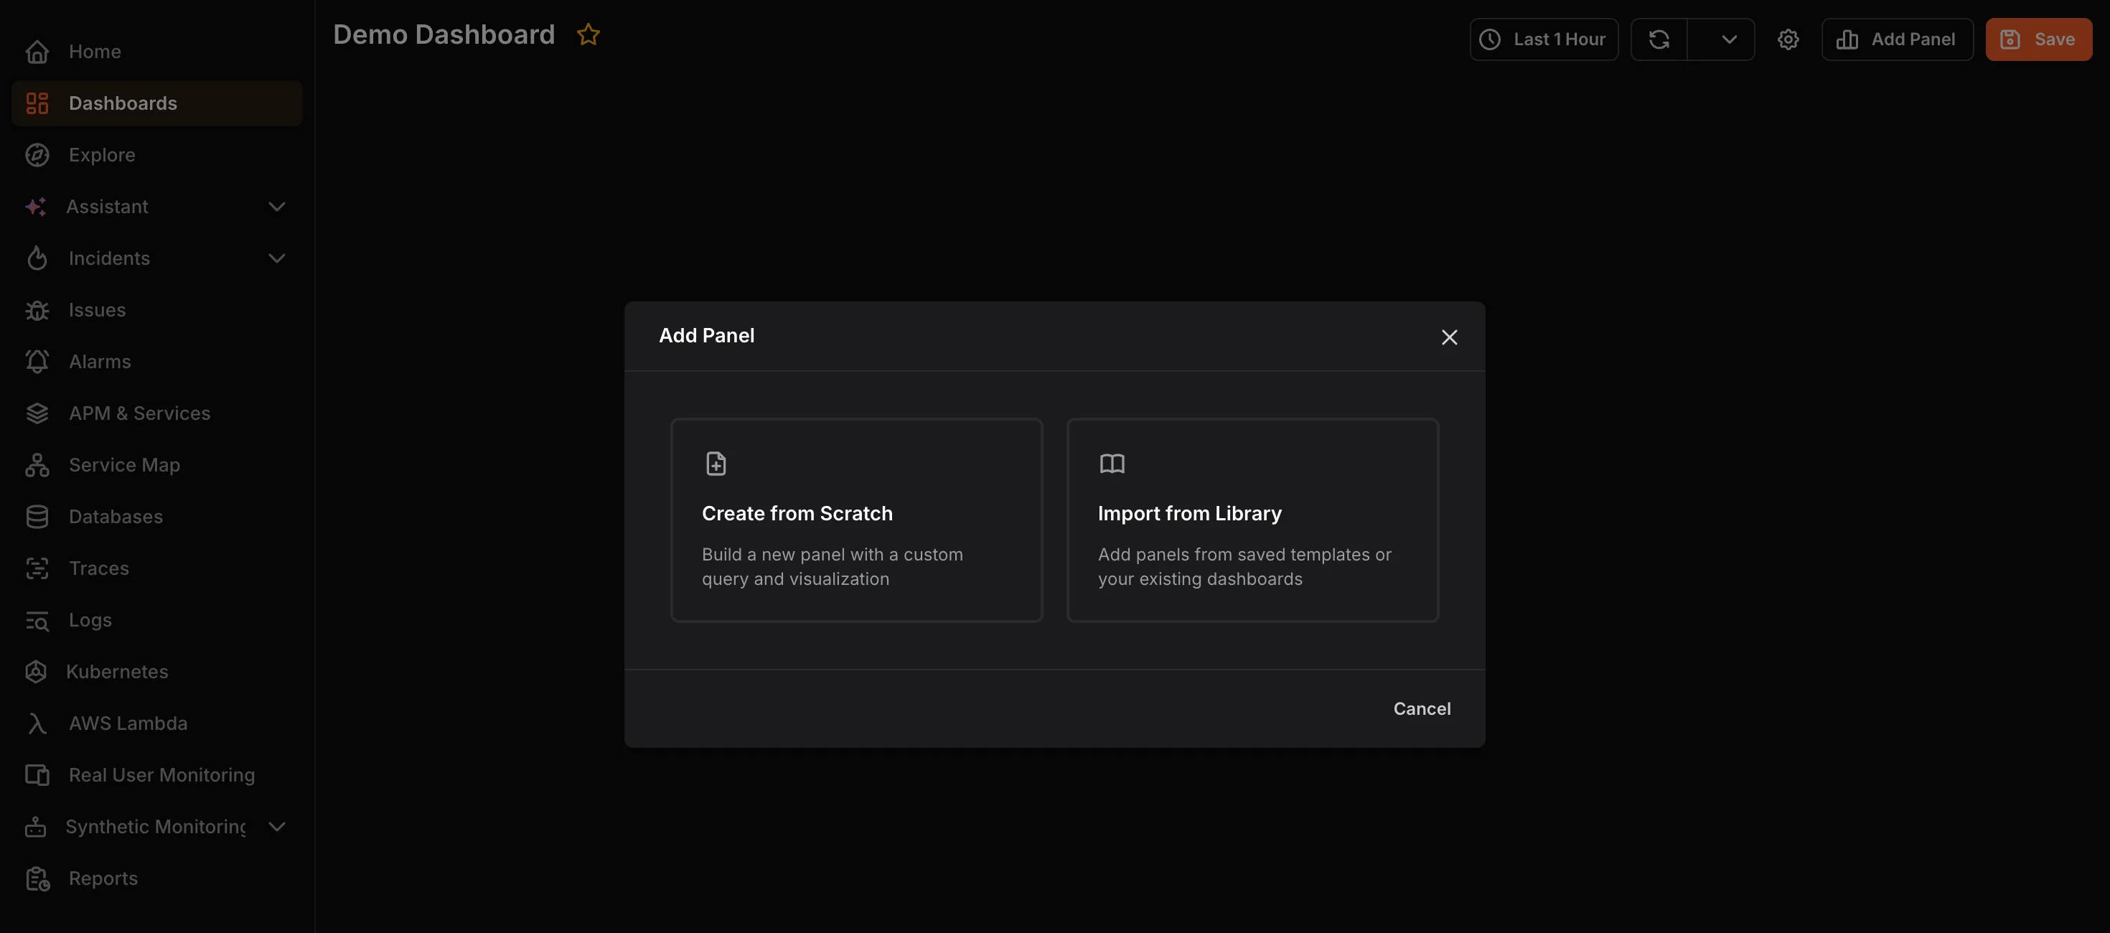The image size is (2110, 933).
Task: Click the Add Panel toolbar button
Action: (1896, 39)
